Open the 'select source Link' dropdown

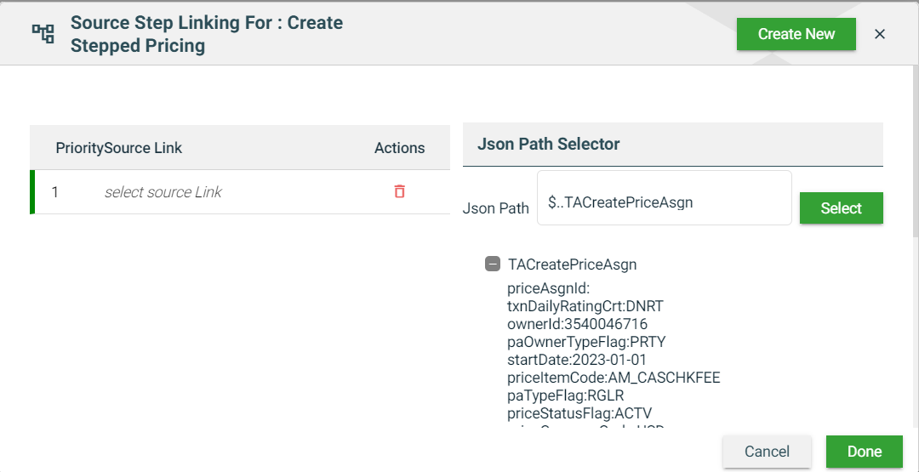tap(163, 192)
